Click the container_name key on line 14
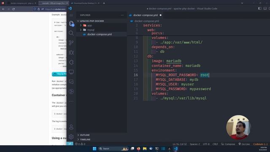This screenshot has width=270, height=152. point(166,66)
